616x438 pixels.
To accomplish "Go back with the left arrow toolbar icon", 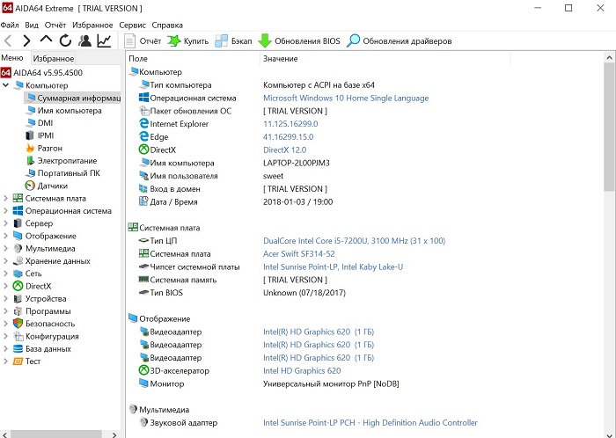I will tap(8, 40).
